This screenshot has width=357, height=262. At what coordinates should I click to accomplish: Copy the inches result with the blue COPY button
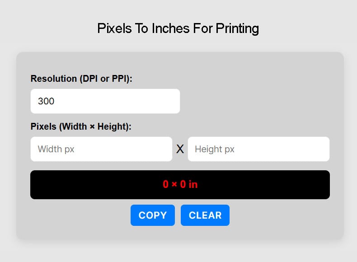click(x=153, y=215)
